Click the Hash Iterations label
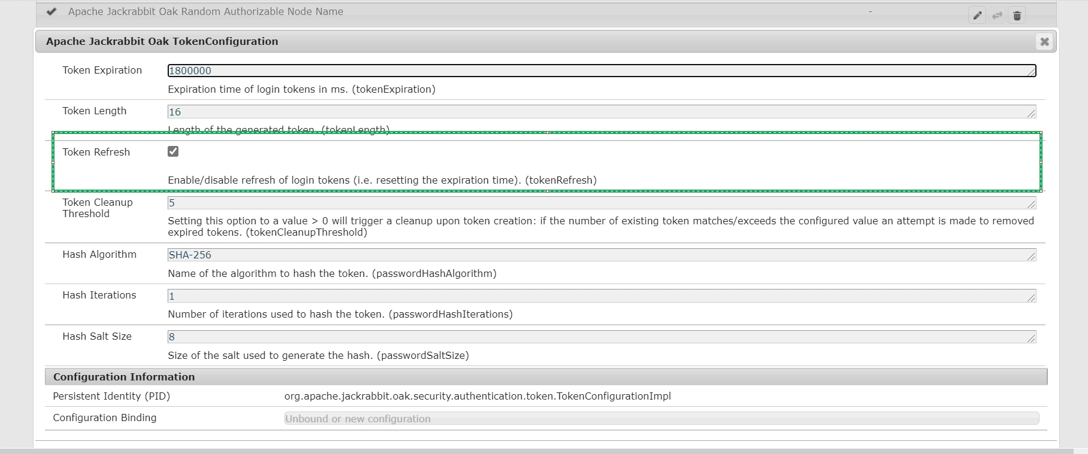Image resolution: width=1088 pixels, height=454 pixels. pyautogui.click(x=99, y=295)
